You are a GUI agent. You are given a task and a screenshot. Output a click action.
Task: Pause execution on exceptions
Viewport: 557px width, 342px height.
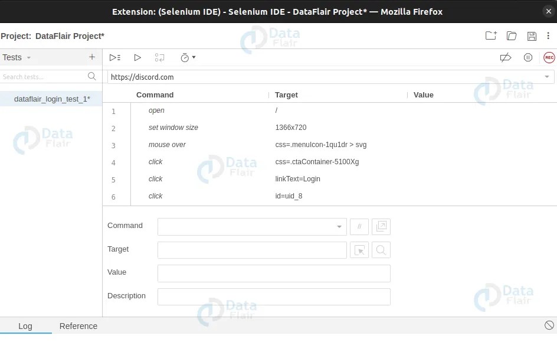click(528, 57)
